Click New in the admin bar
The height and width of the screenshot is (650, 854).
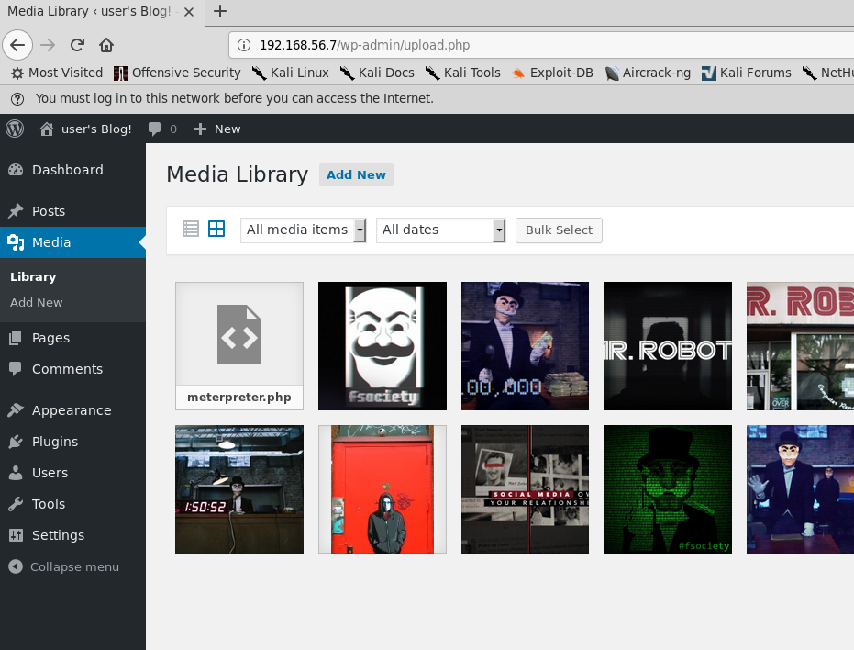tap(227, 129)
